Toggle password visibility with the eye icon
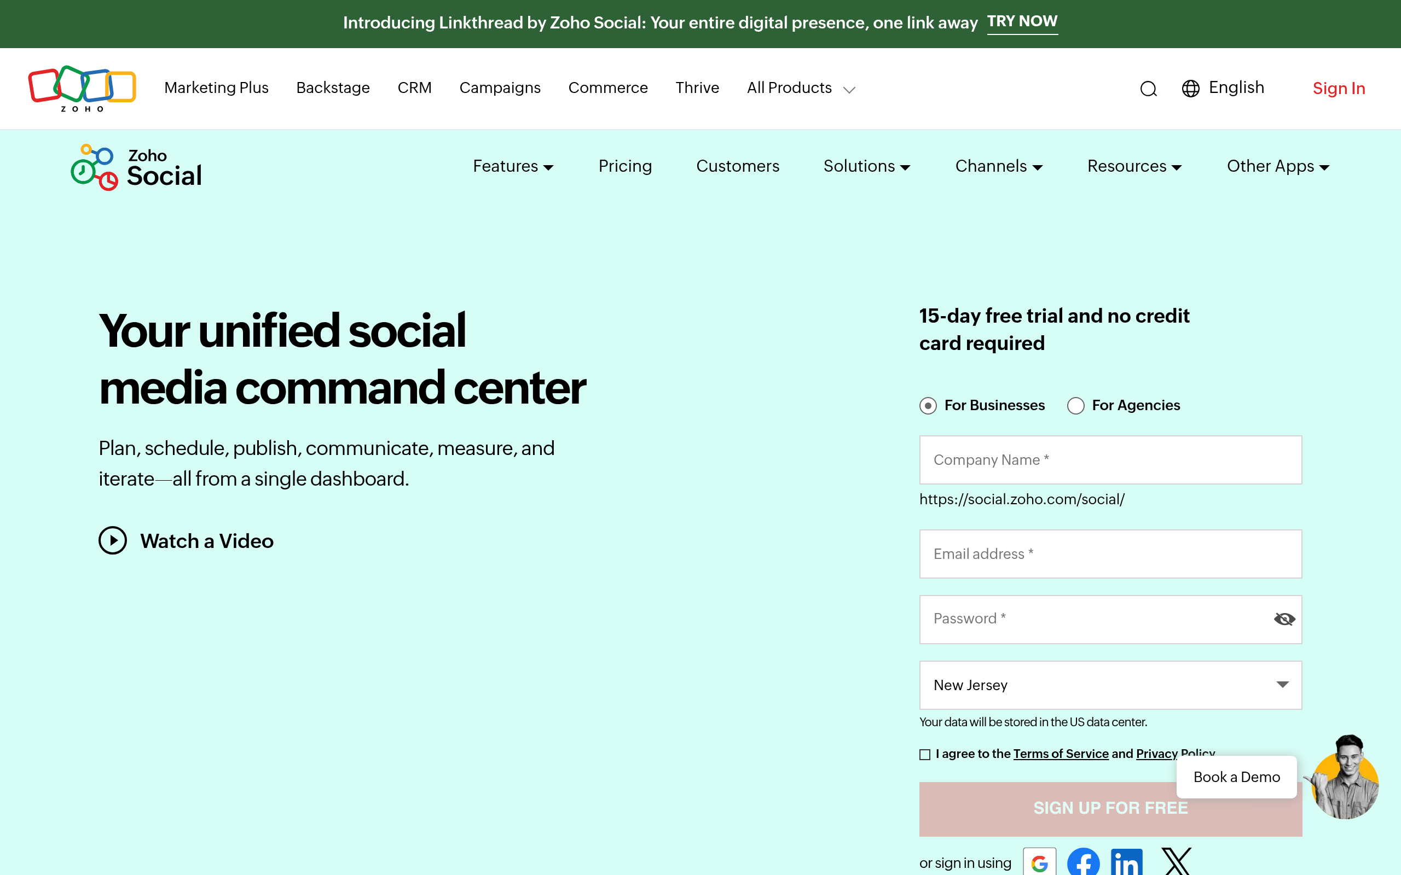1401x875 pixels. (1284, 619)
